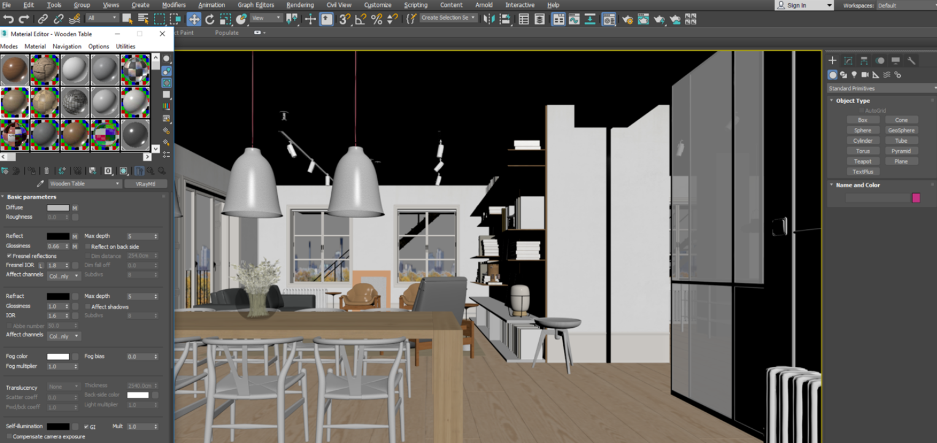Viewport: 937px width, 443px height.
Task: Switch to the Lights creation category
Action: coord(854,75)
